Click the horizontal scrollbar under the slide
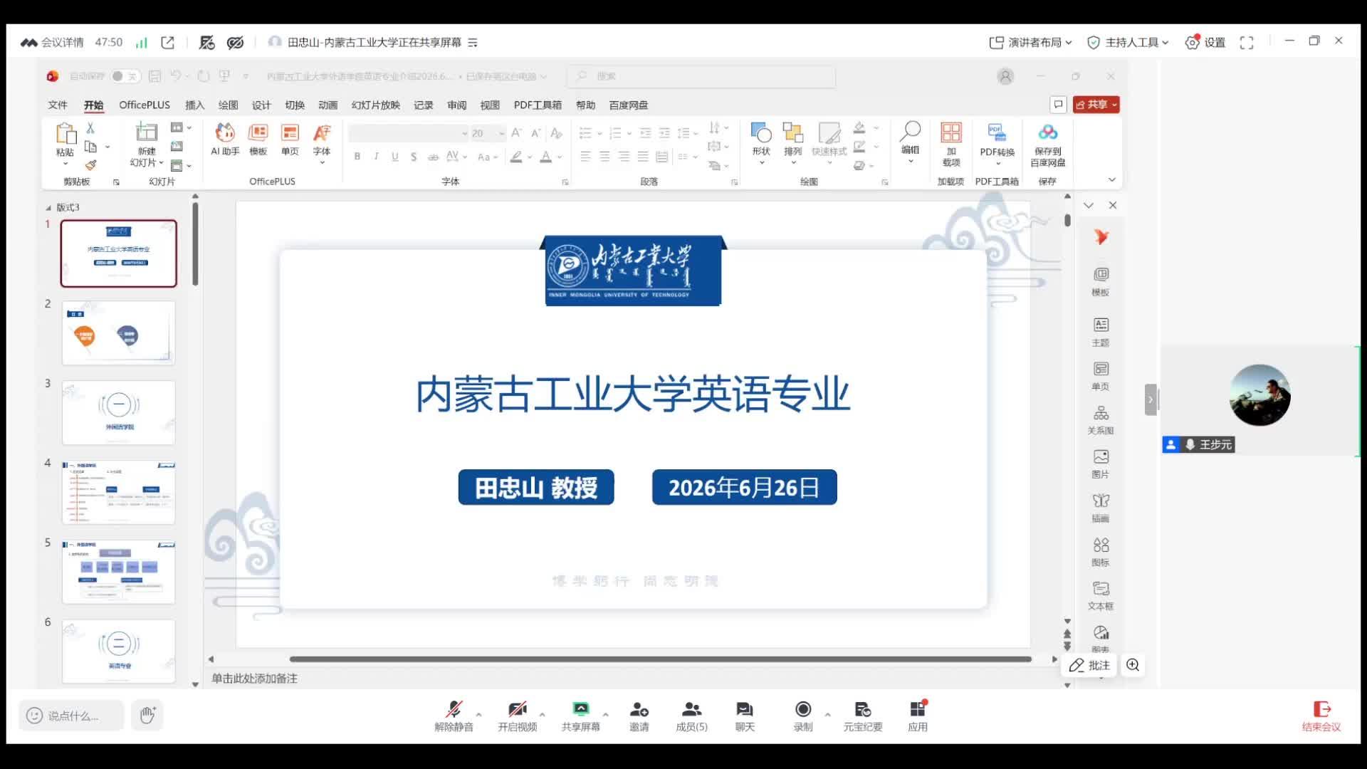1367x769 pixels. click(660, 659)
